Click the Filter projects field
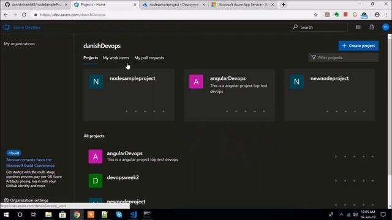 click(x=343, y=57)
